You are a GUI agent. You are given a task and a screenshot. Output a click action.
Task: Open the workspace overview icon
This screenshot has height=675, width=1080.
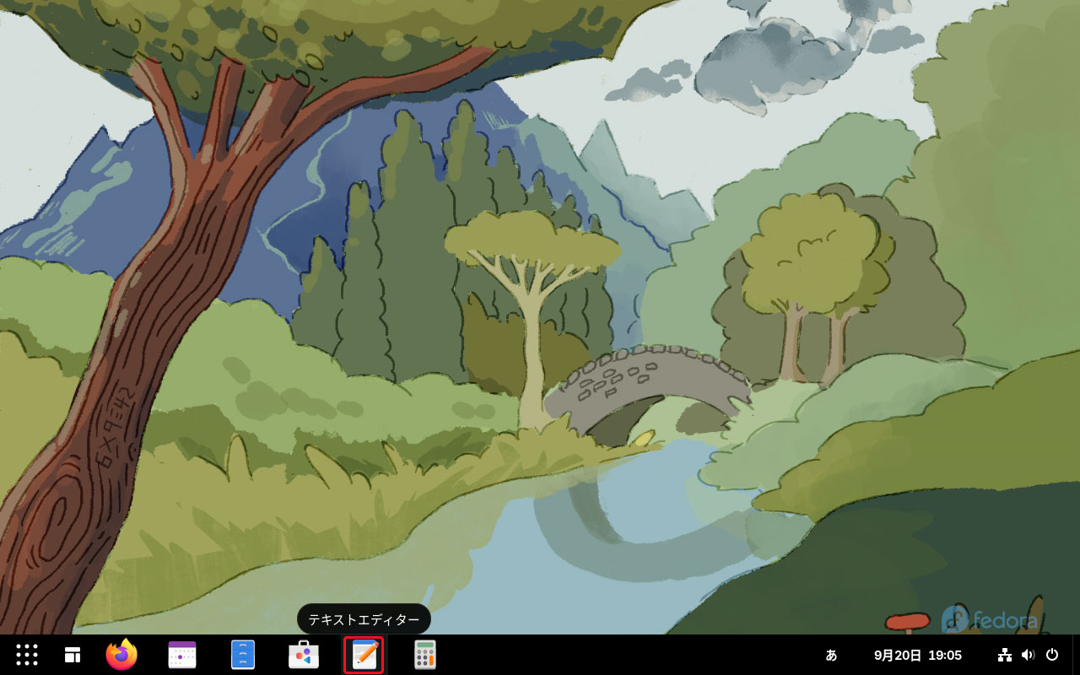pos(73,655)
